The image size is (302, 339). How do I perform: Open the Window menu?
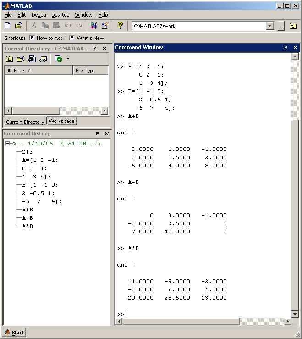(x=83, y=15)
